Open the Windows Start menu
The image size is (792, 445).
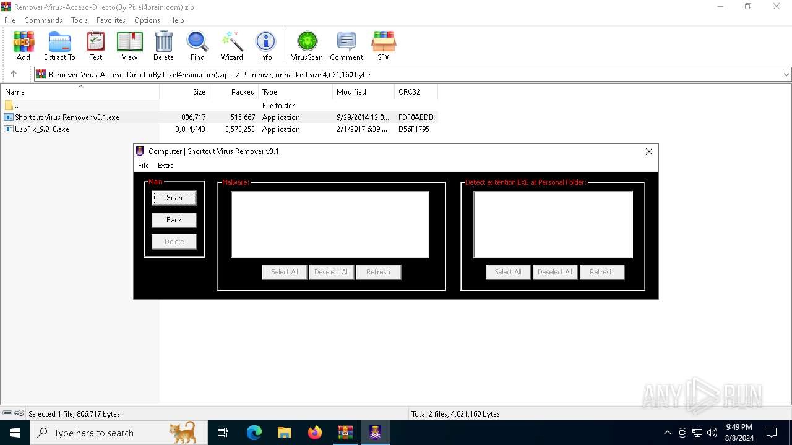[15, 433]
